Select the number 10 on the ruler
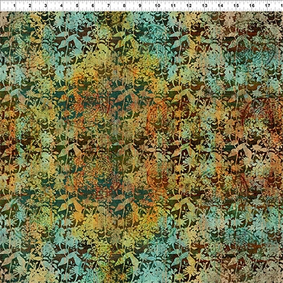This screenshot has width=283, height=283. (158, 5)
